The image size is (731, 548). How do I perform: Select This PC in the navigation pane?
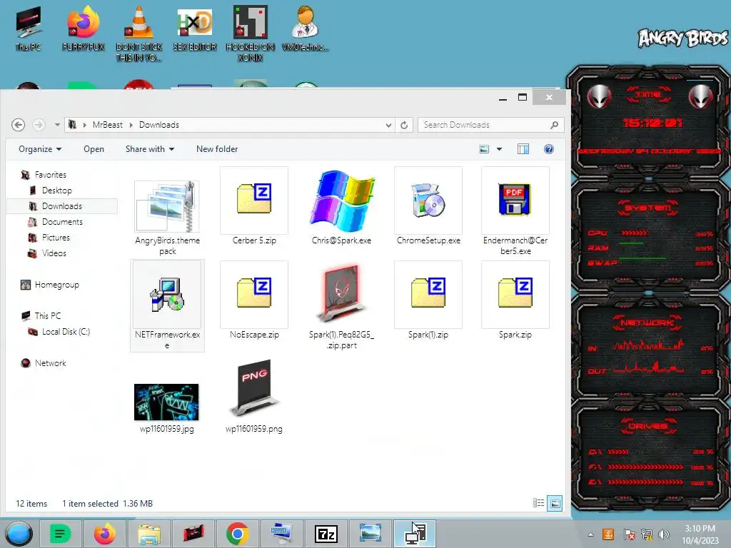click(x=48, y=316)
